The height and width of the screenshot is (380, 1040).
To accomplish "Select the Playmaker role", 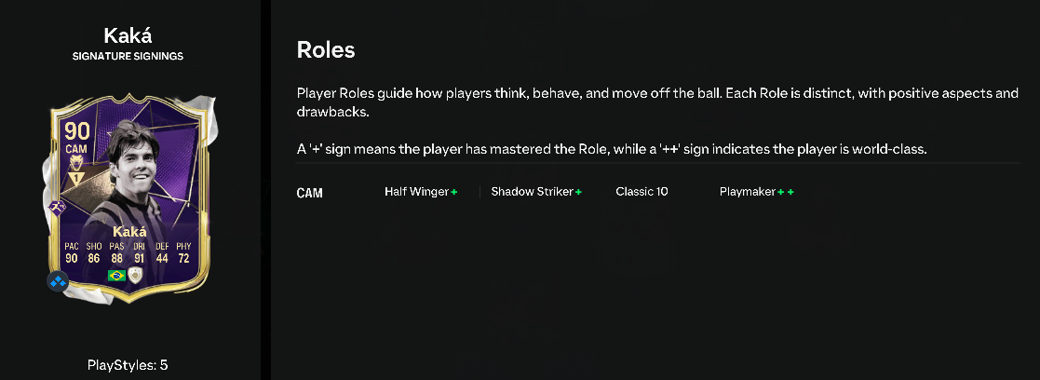I will (x=748, y=192).
